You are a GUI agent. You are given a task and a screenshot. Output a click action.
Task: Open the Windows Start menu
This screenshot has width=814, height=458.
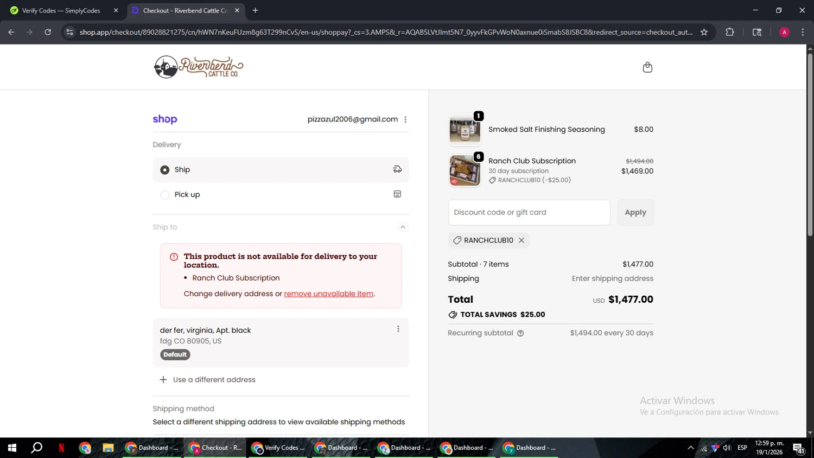12,448
